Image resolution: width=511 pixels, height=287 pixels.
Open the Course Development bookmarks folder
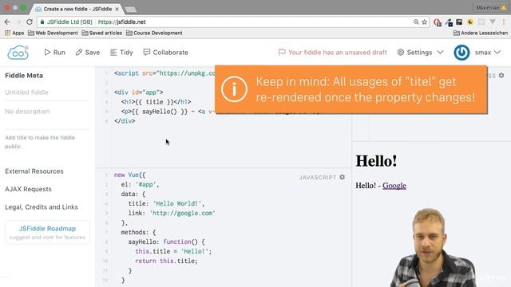coord(154,33)
